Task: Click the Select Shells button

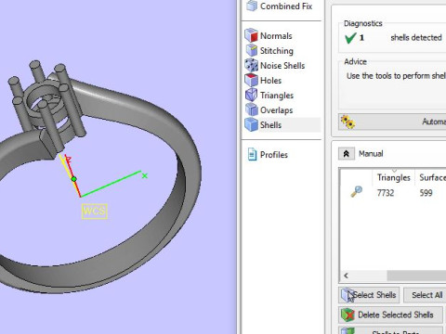Action: (x=369, y=295)
